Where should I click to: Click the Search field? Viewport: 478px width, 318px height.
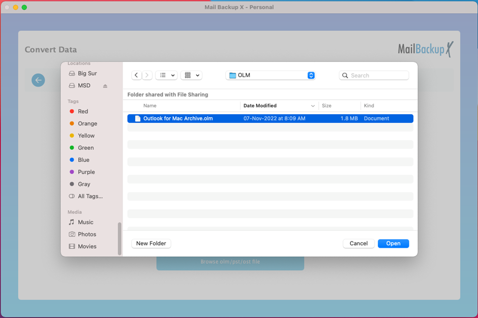(x=374, y=75)
